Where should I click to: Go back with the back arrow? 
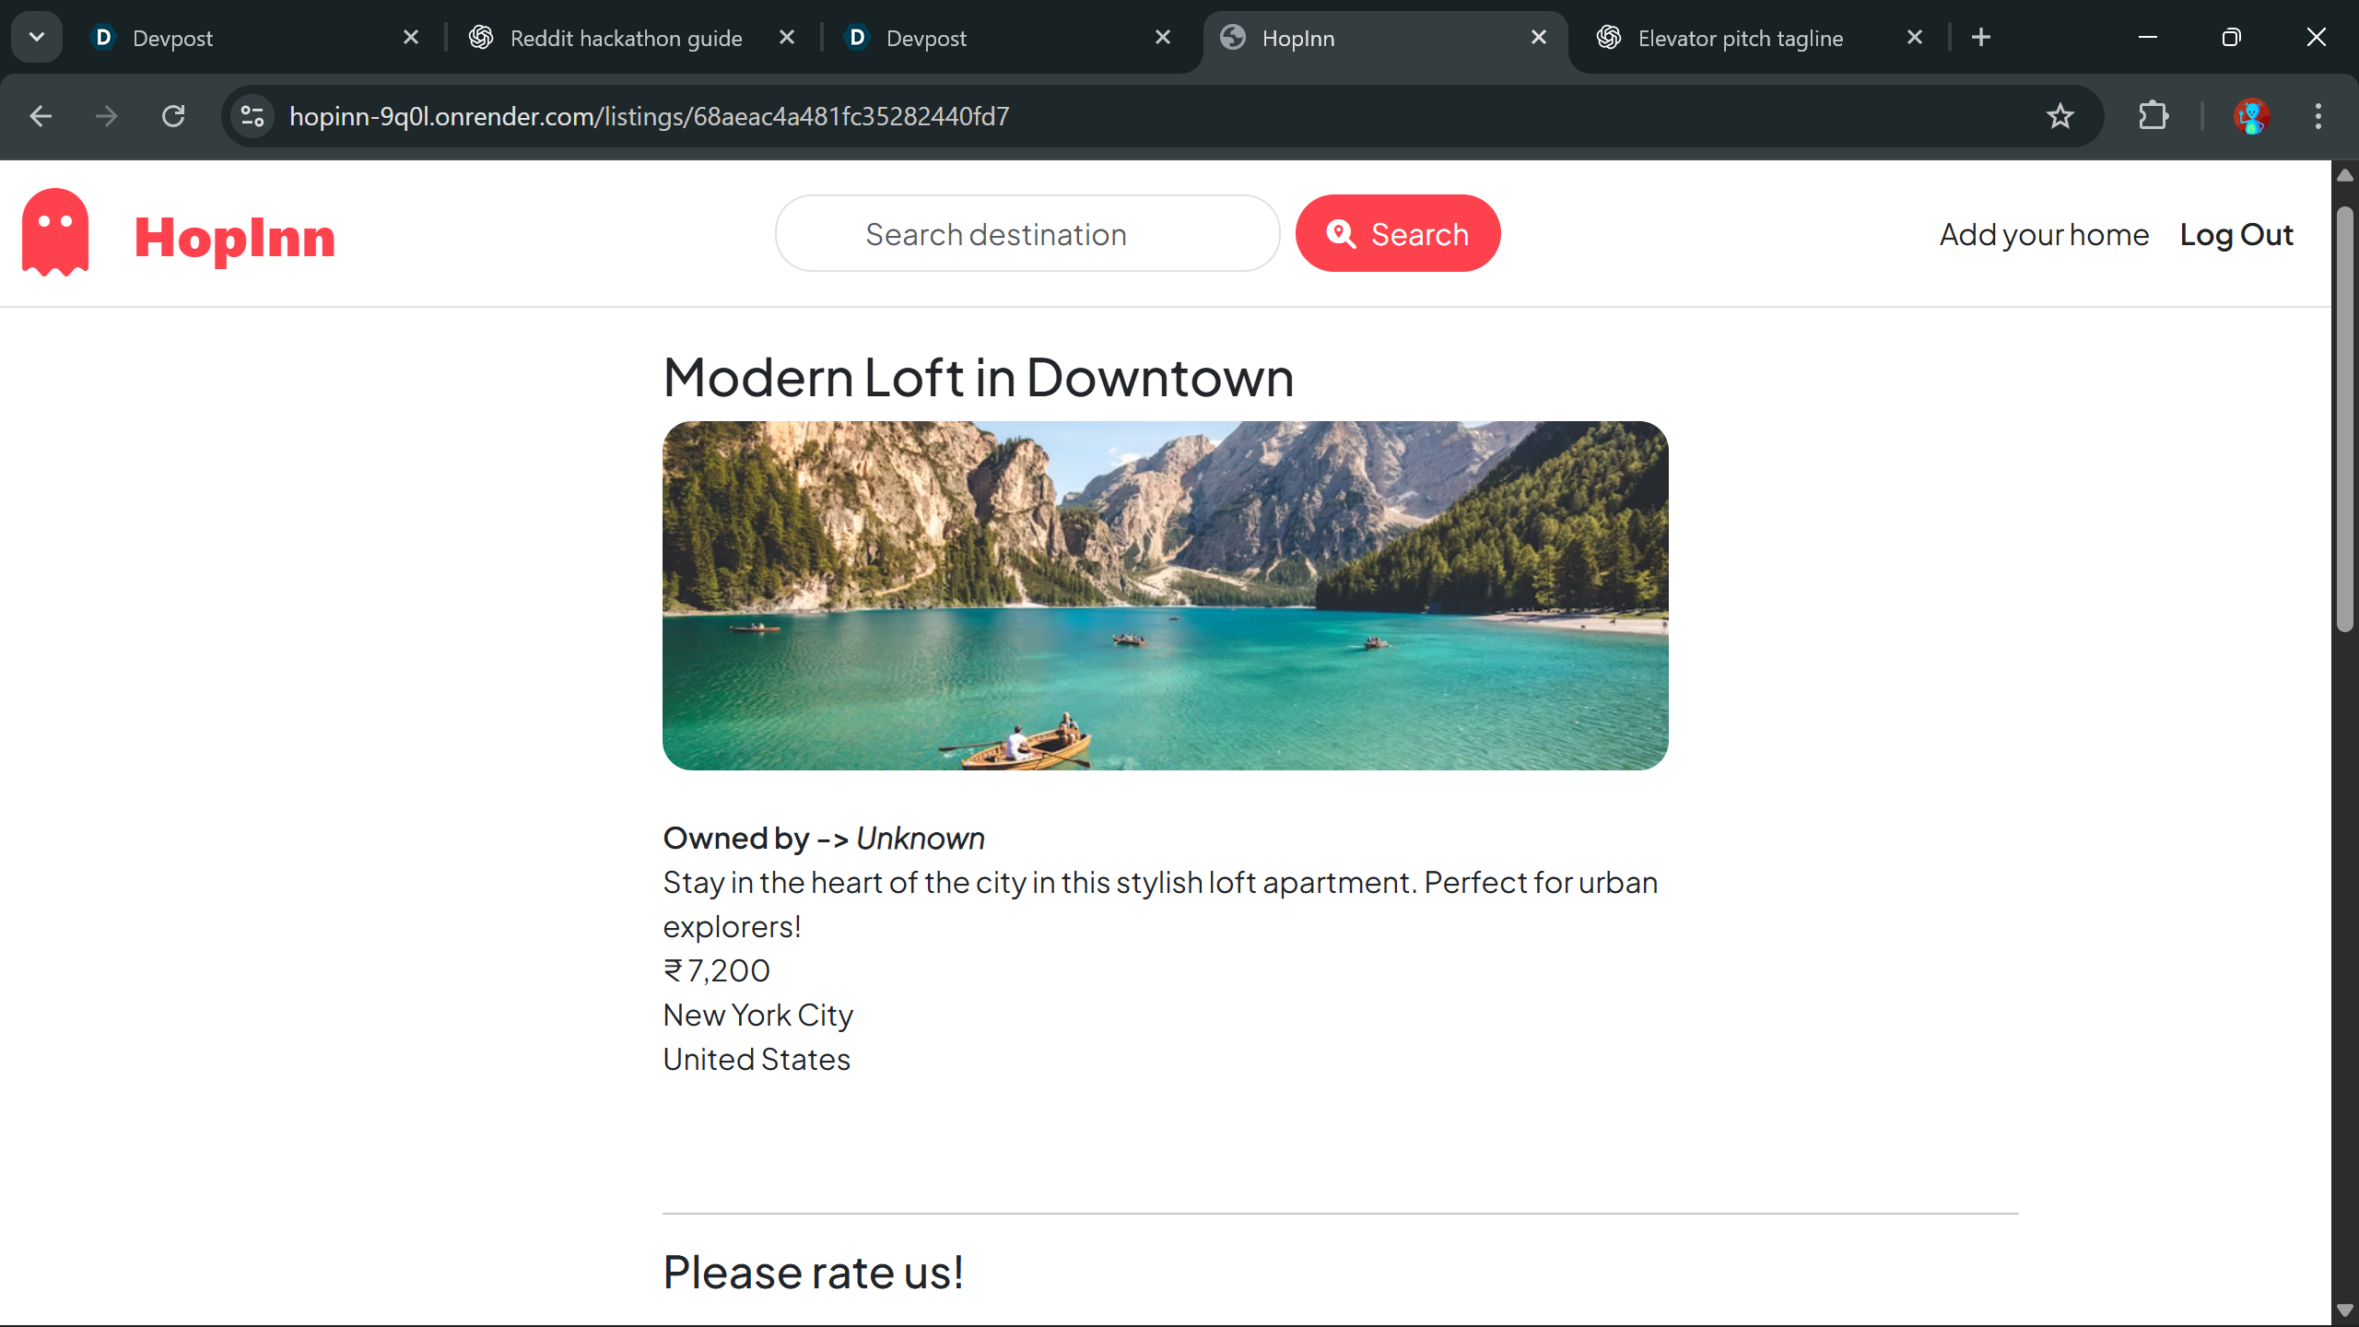(x=41, y=116)
